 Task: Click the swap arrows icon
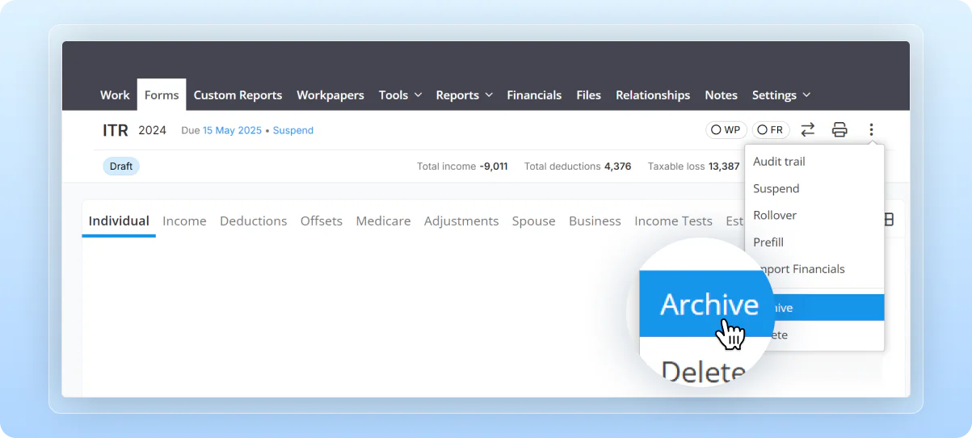pos(807,129)
